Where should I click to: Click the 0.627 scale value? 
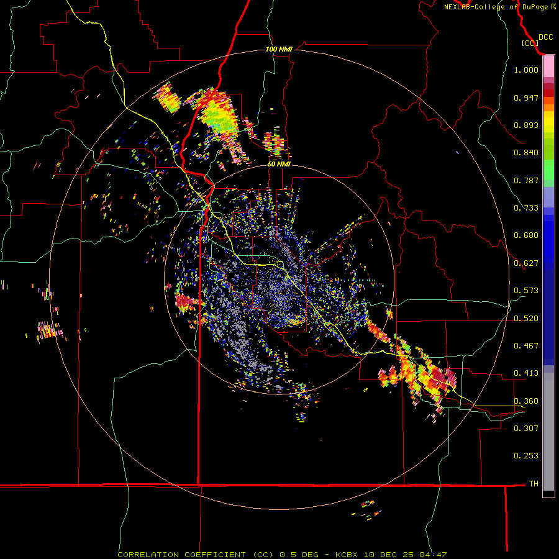pos(526,263)
